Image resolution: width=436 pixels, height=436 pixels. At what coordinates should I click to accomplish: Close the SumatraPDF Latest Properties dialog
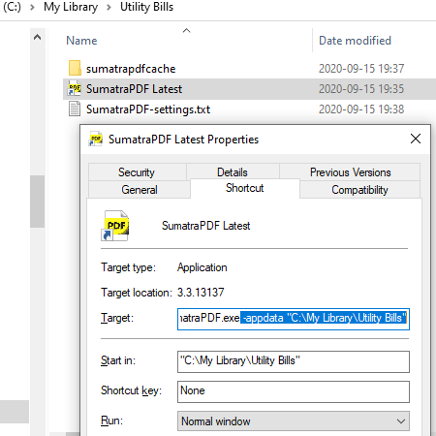pyautogui.click(x=416, y=139)
